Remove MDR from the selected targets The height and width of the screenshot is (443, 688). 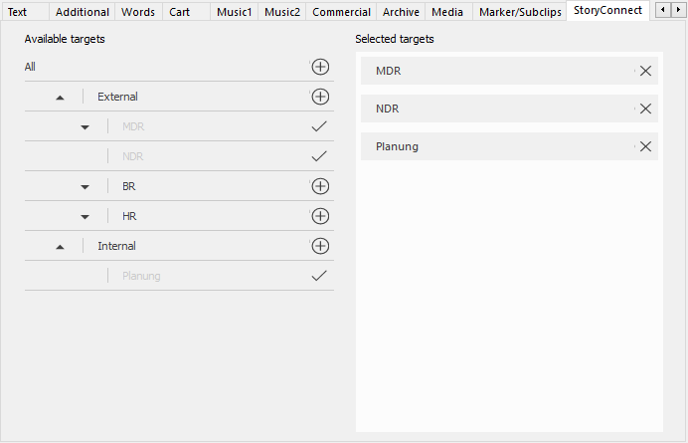pos(645,71)
